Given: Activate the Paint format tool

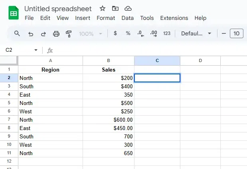Looking at the screenshot, I should [x=69, y=33].
